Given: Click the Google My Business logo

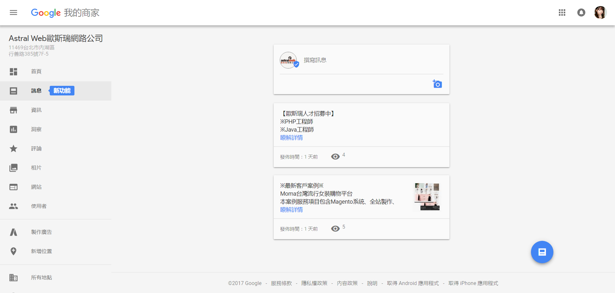Looking at the screenshot, I should [x=65, y=12].
